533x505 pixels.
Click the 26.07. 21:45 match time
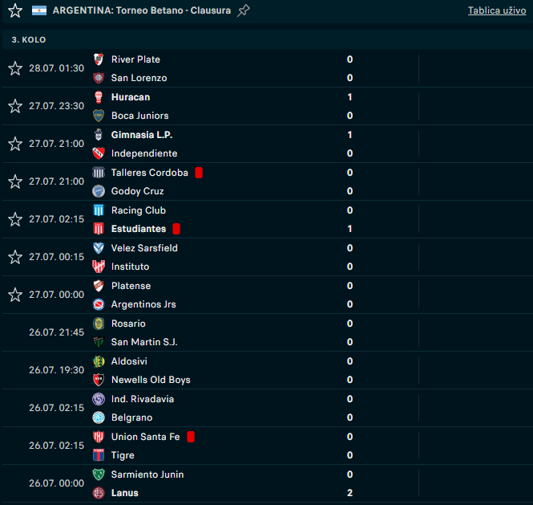point(56,332)
